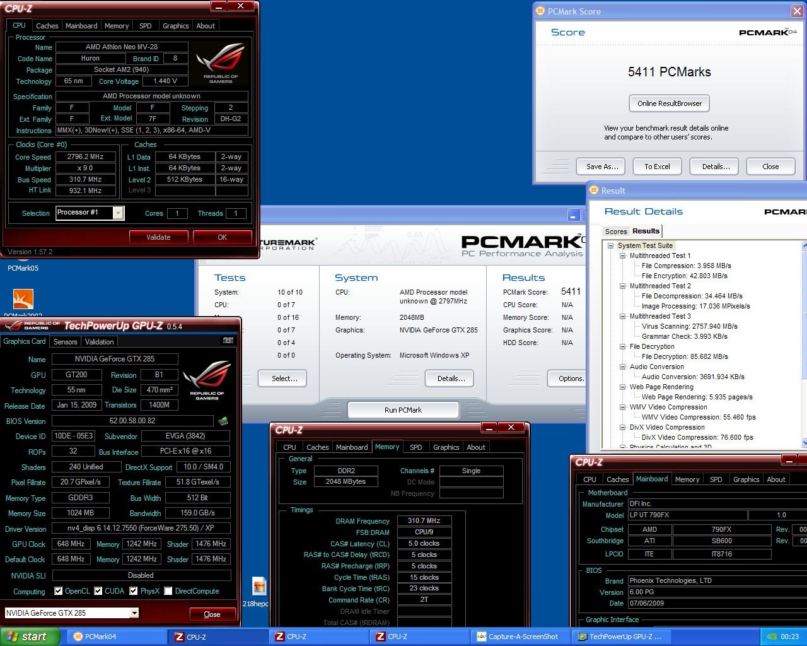Image resolution: width=807 pixels, height=646 pixels.
Task: Open Validation tab in GPU-Z
Action: 99,341
